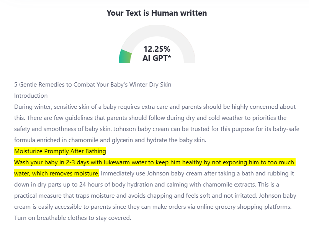Click the sentence starting "Immediately use Johnson baby cream"
This screenshot has height=226, width=309.
[198, 173]
